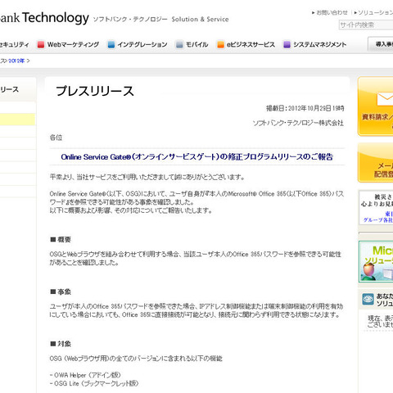
Task: Click the blue eye icon beside あなた
Action: click(x=368, y=300)
